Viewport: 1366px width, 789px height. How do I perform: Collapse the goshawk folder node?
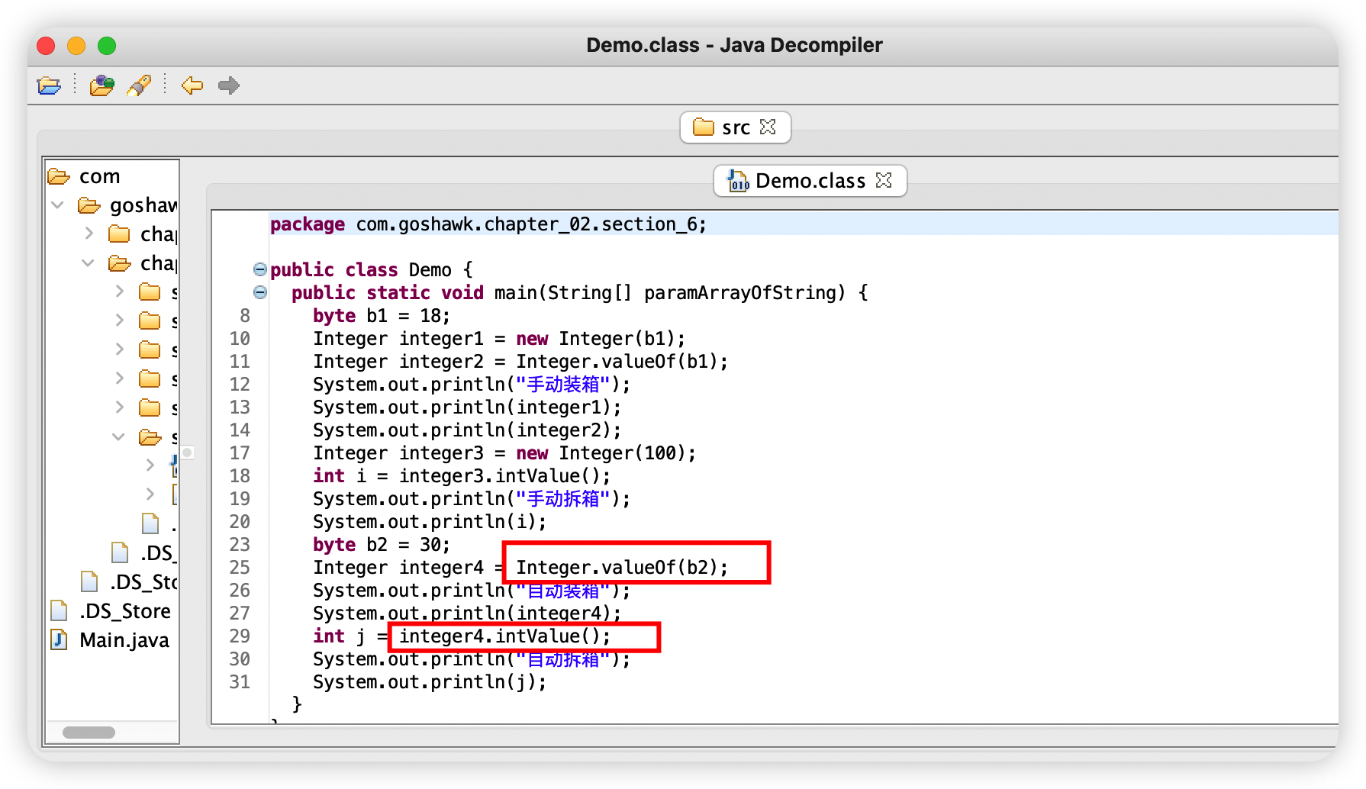click(x=57, y=205)
